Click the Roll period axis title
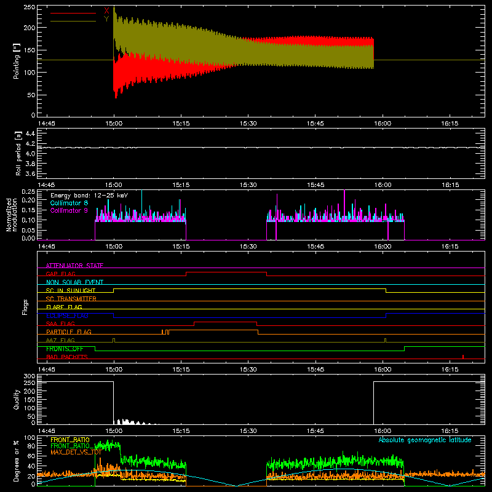492x492 pixels. (x=18, y=153)
